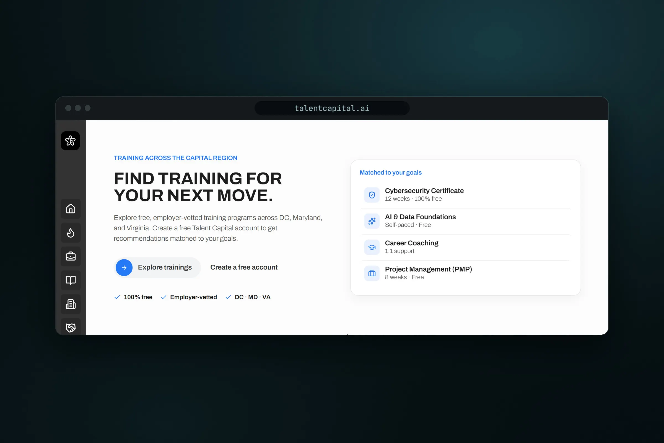Click Training Across The Capital Region text
Screen dimensions: 664x443
[x=175, y=158]
